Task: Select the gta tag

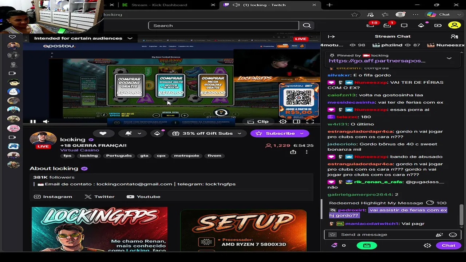Action: pyautogui.click(x=145, y=156)
